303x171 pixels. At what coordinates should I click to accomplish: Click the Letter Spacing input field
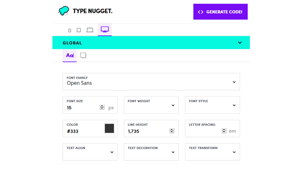[x=204, y=131]
